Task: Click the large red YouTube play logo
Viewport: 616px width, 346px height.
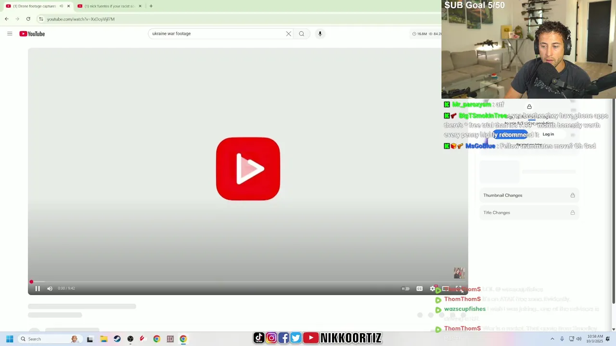Action: (x=248, y=169)
